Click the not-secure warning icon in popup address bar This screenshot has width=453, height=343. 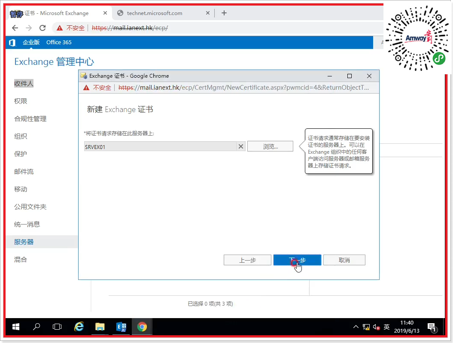click(x=86, y=88)
